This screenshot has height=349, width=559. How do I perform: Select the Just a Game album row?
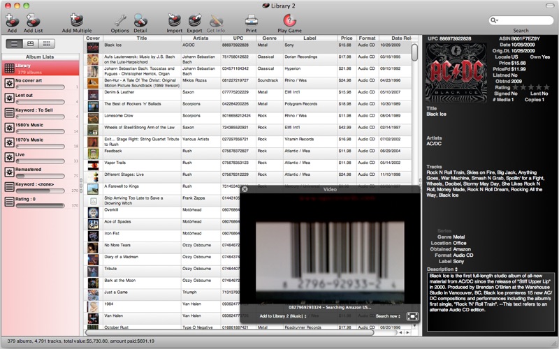(x=162, y=295)
